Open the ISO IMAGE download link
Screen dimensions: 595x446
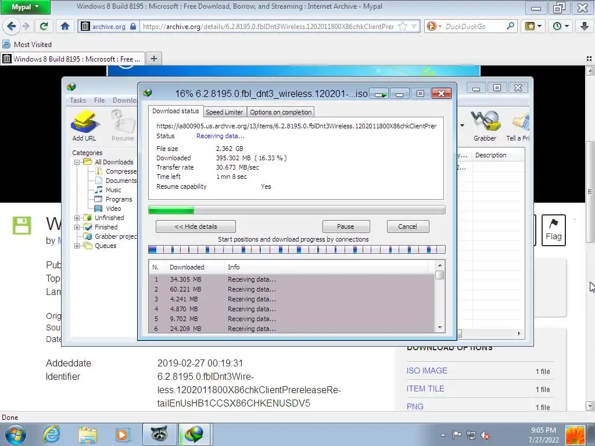coord(427,371)
